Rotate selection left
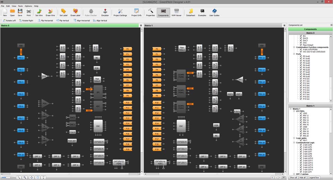 tap(9, 20)
